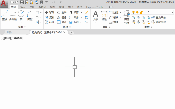Click the Erase tool icon
The image size is (175, 109).
86,12
